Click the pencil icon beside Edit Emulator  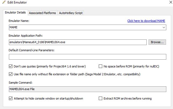[x=3, y=2]
